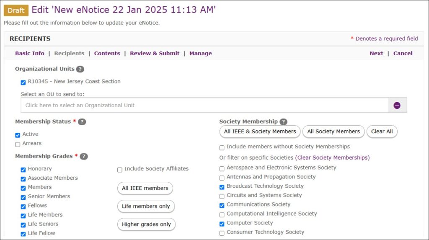This screenshot has height=240, width=429.
Task: Uncheck the Active membership status
Action: [18, 135]
